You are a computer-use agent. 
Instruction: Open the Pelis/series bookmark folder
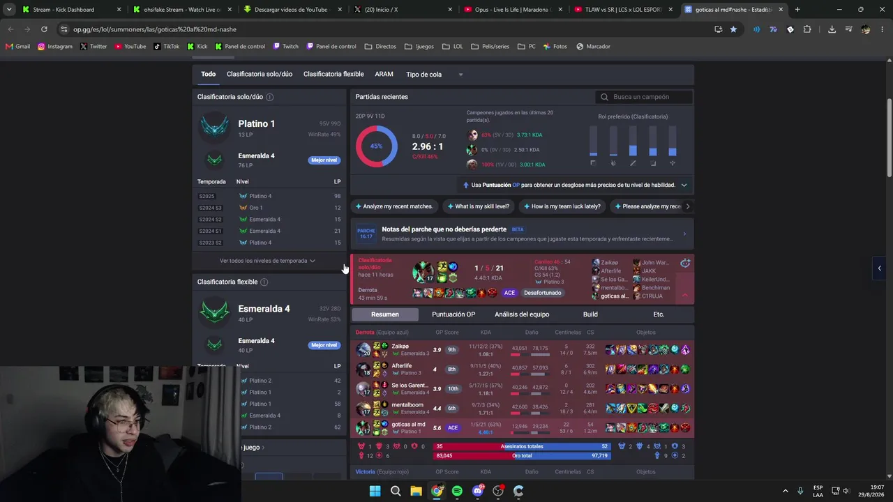tap(490, 47)
